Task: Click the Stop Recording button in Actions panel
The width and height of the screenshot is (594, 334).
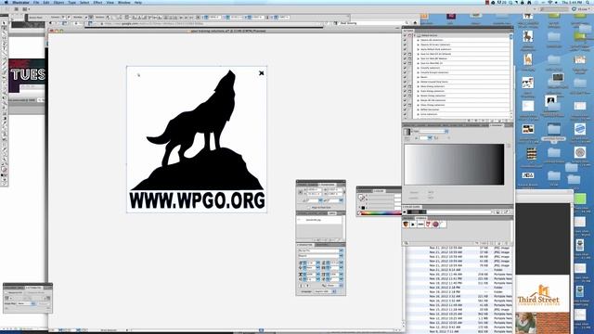Action: coord(469,121)
